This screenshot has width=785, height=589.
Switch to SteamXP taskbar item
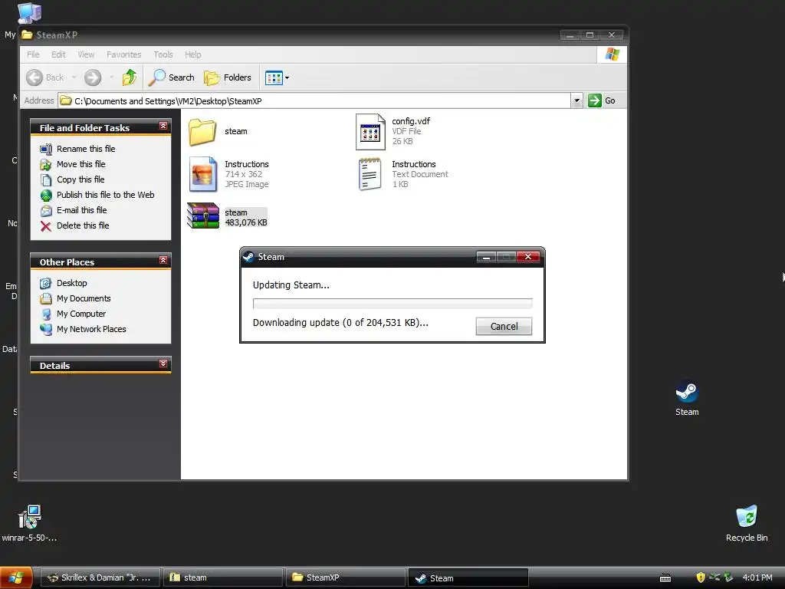346,577
